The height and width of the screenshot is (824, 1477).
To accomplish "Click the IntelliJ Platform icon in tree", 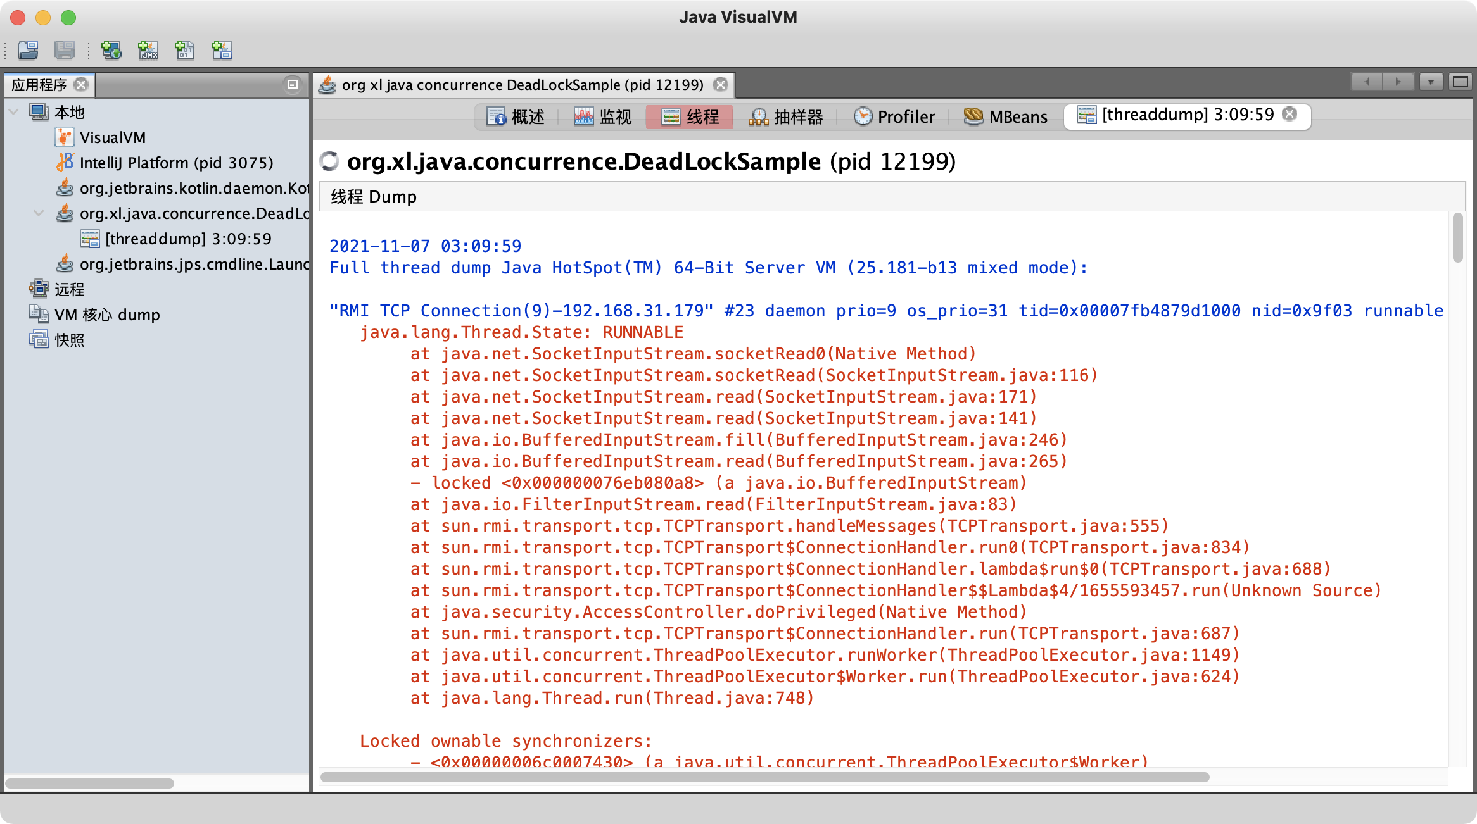I will pyautogui.click(x=64, y=163).
